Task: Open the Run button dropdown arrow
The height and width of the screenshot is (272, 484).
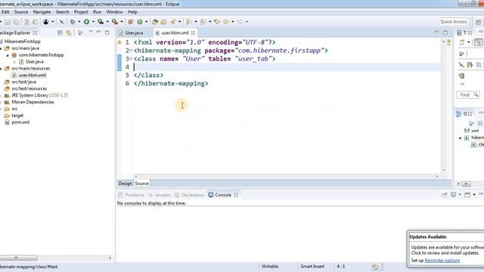Action: tap(93, 22)
